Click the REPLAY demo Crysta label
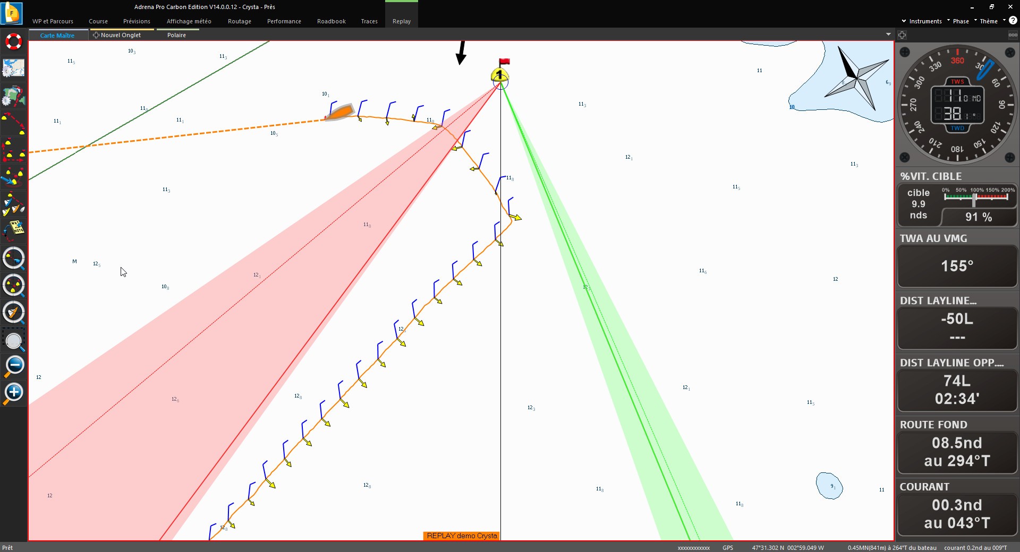Image resolution: width=1020 pixels, height=552 pixels. [x=462, y=536]
